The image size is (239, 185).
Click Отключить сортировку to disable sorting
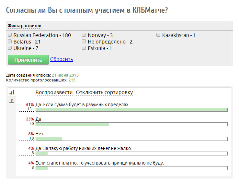[x=104, y=92]
